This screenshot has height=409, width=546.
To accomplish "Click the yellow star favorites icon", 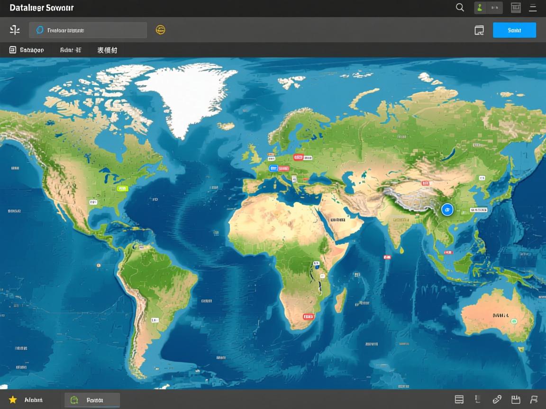I will [13, 400].
